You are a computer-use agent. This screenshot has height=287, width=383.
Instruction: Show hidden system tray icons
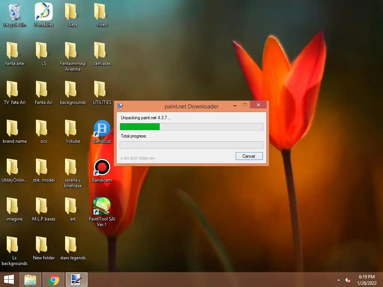pyautogui.click(x=338, y=280)
